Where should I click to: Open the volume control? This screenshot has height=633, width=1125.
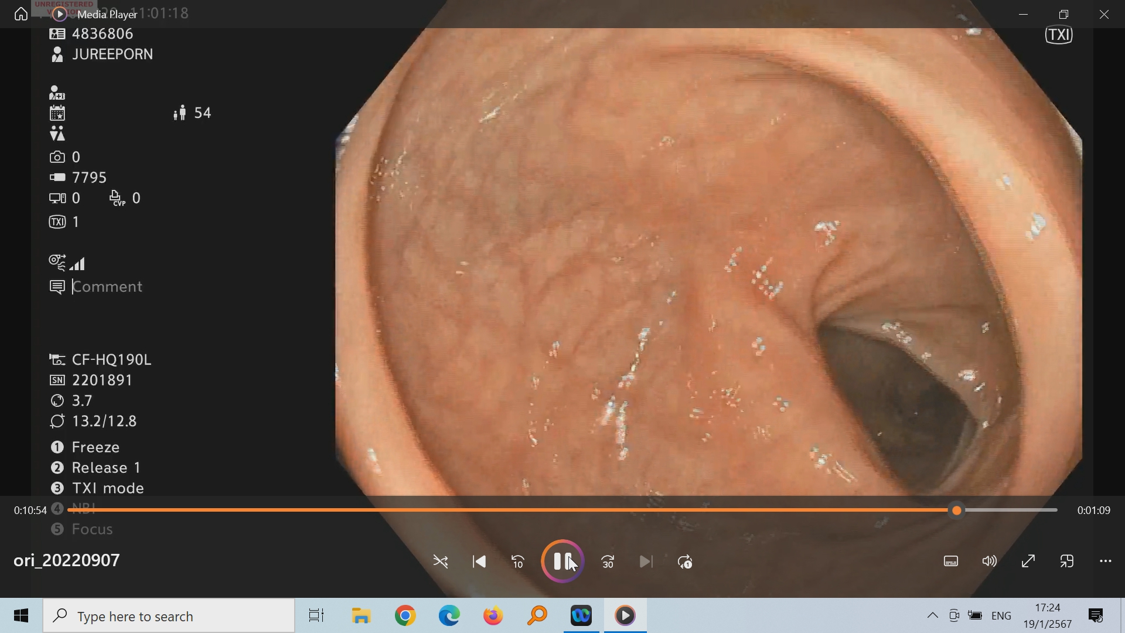990,561
